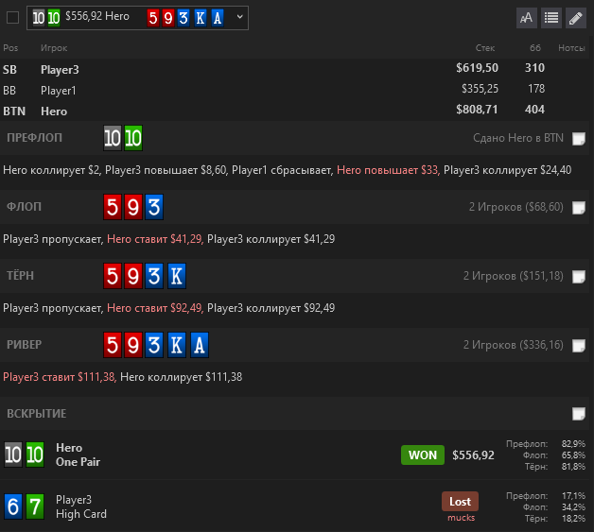The image size is (594, 532).
Task: Click Player1's stack value $355,25
Action: pyautogui.click(x=480, y=89)
